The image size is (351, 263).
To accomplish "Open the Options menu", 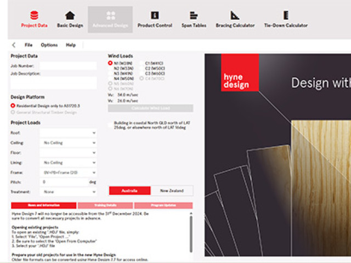I will pos(49,45).
